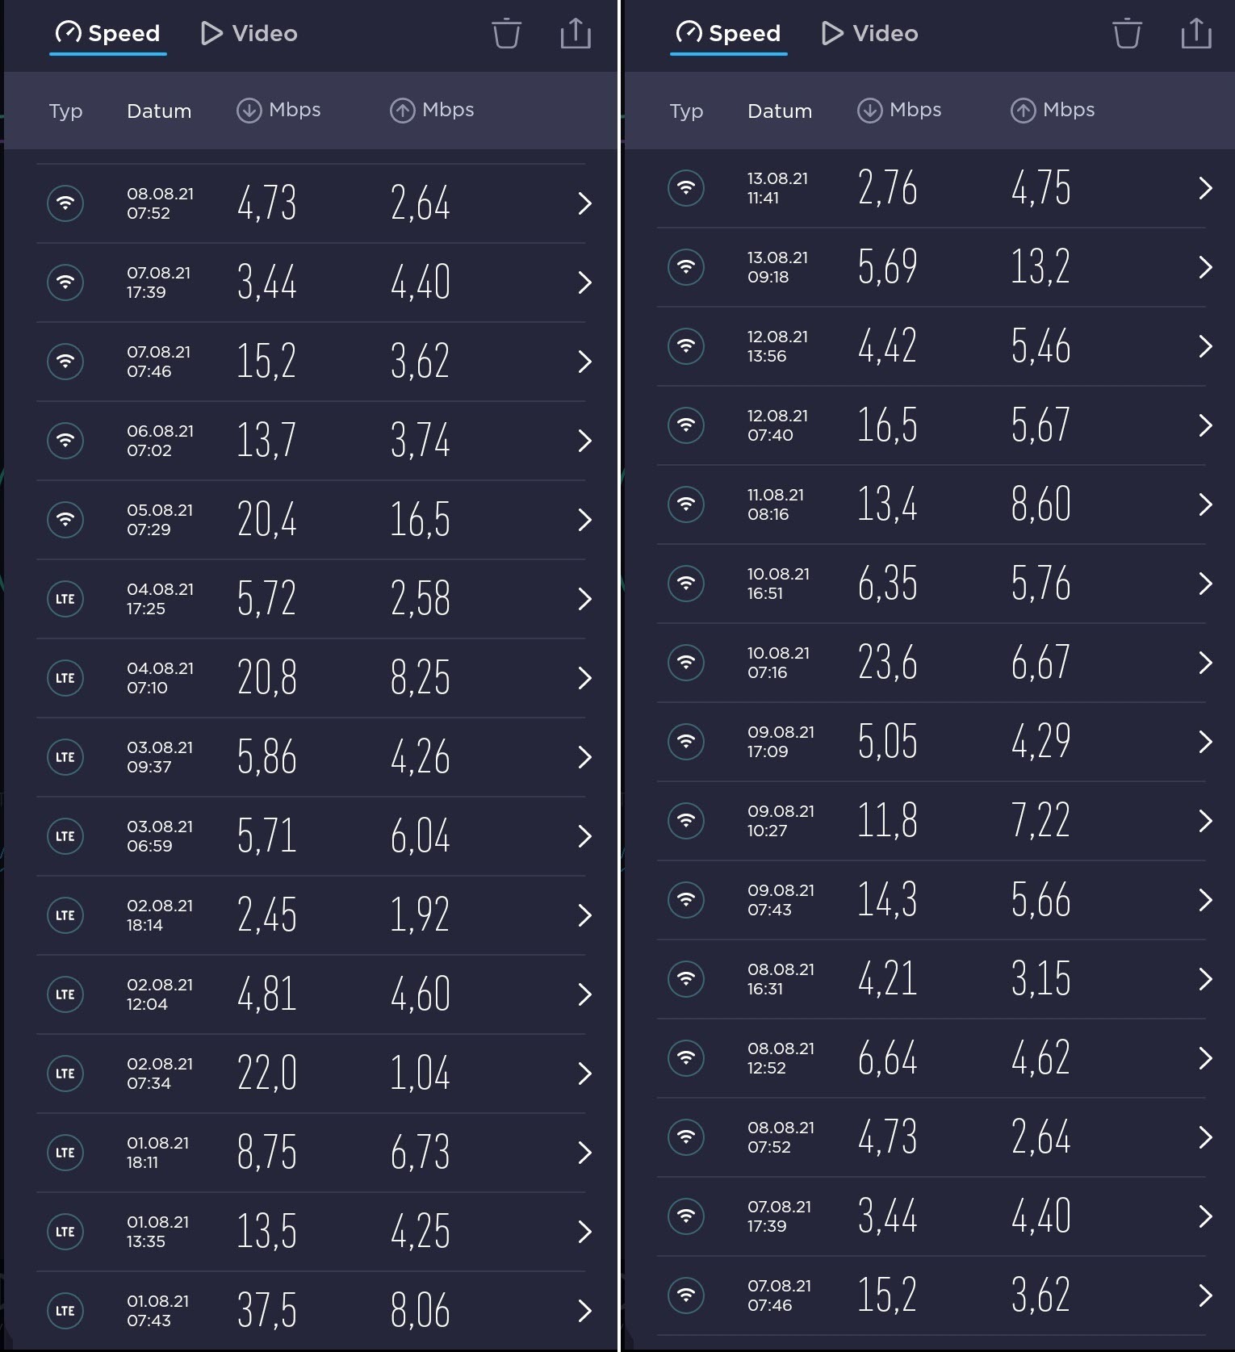Tap the share icon in right panel
This screenshot has height=1352, width=1235.
point(1196,33)
